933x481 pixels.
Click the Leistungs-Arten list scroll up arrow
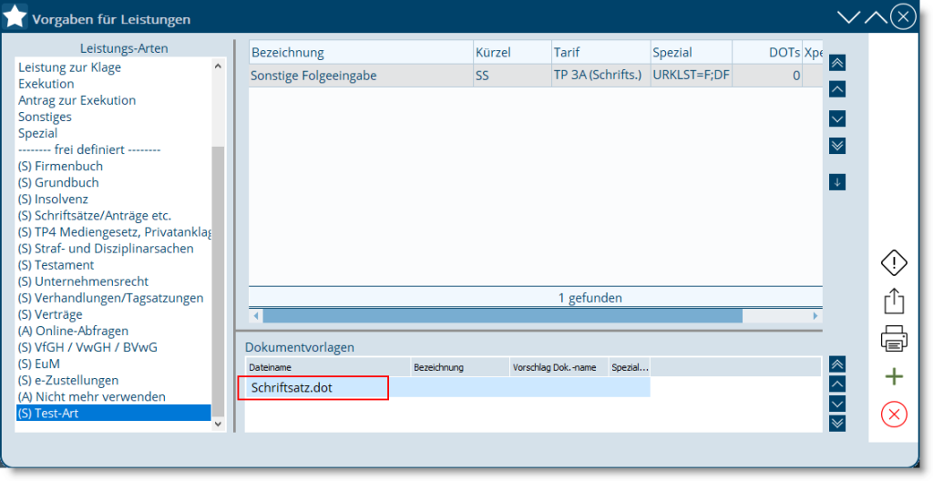pos(217,67)
